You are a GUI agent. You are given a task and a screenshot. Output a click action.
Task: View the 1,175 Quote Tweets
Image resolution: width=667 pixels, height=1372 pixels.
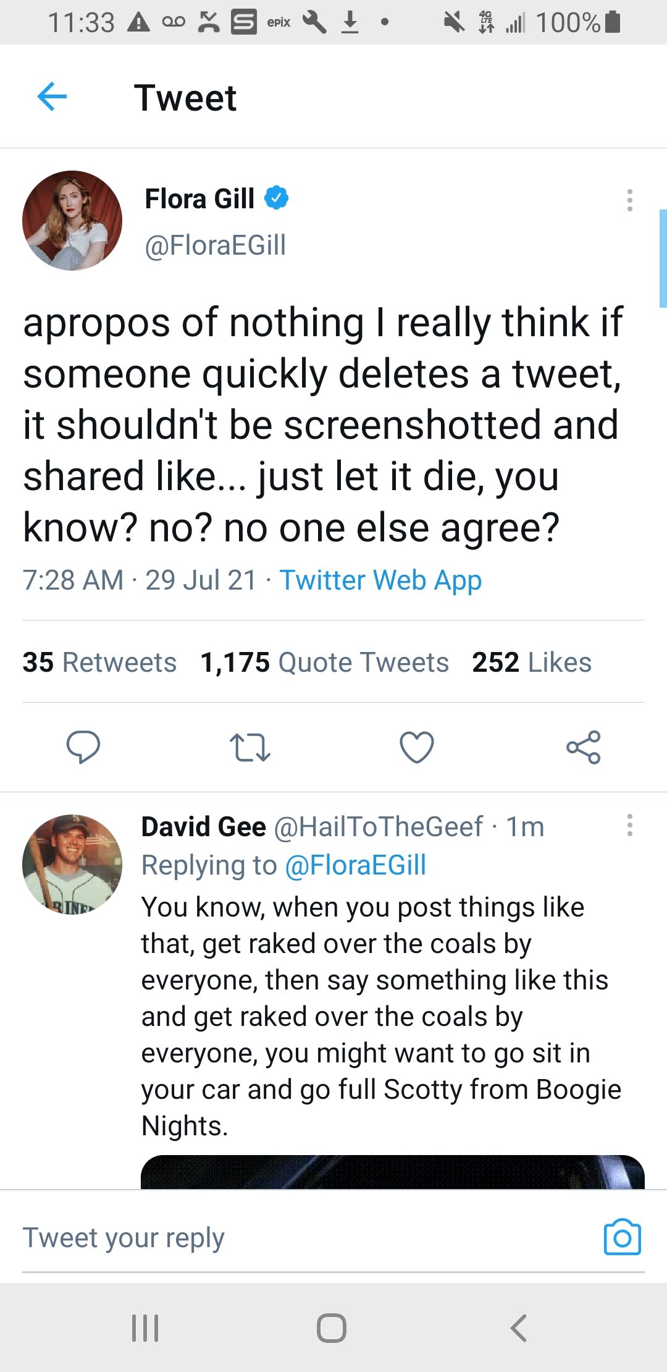click(324, 663)
